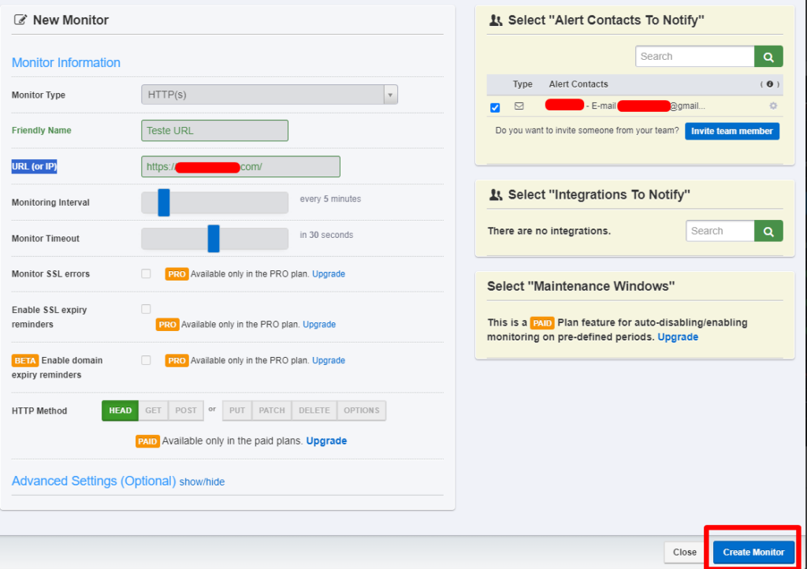Select the GET HTTP method

point(153,411)
